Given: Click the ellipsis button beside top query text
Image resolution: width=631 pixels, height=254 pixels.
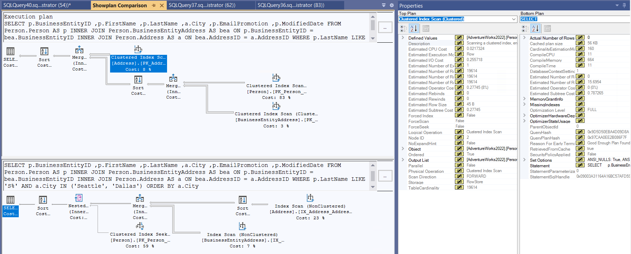Looking at the screenshot, I should point(385,27).
